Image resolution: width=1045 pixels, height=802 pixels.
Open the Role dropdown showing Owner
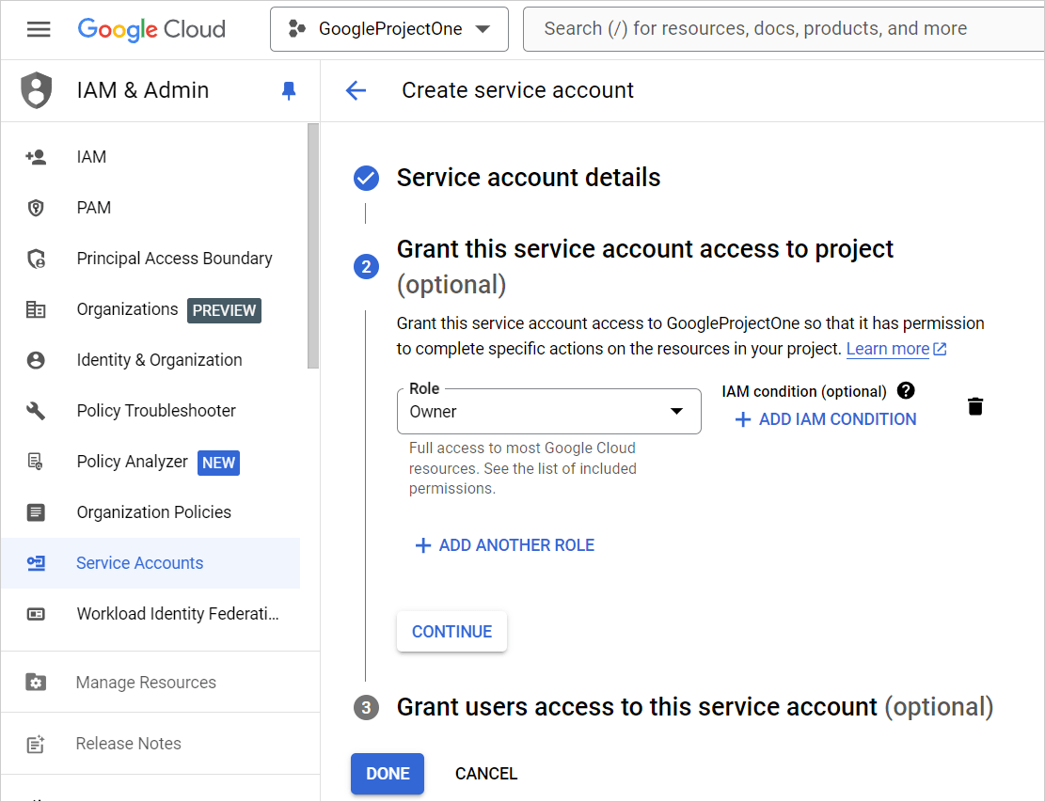pyautogui.click(x=548, y=412)
